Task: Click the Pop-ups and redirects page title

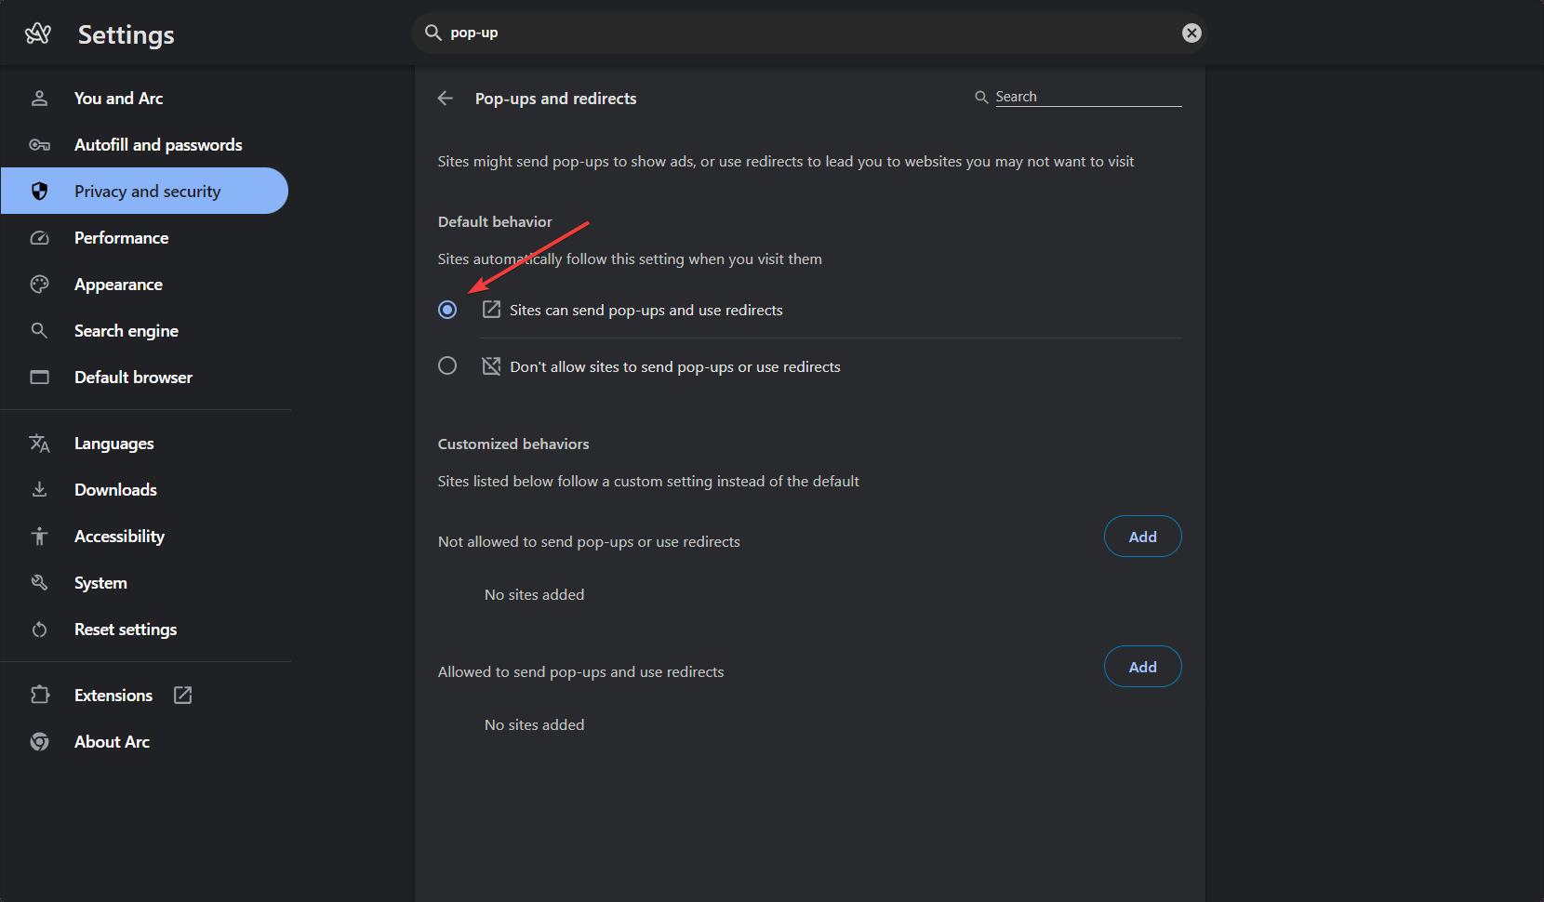Action: click(556, 99)
